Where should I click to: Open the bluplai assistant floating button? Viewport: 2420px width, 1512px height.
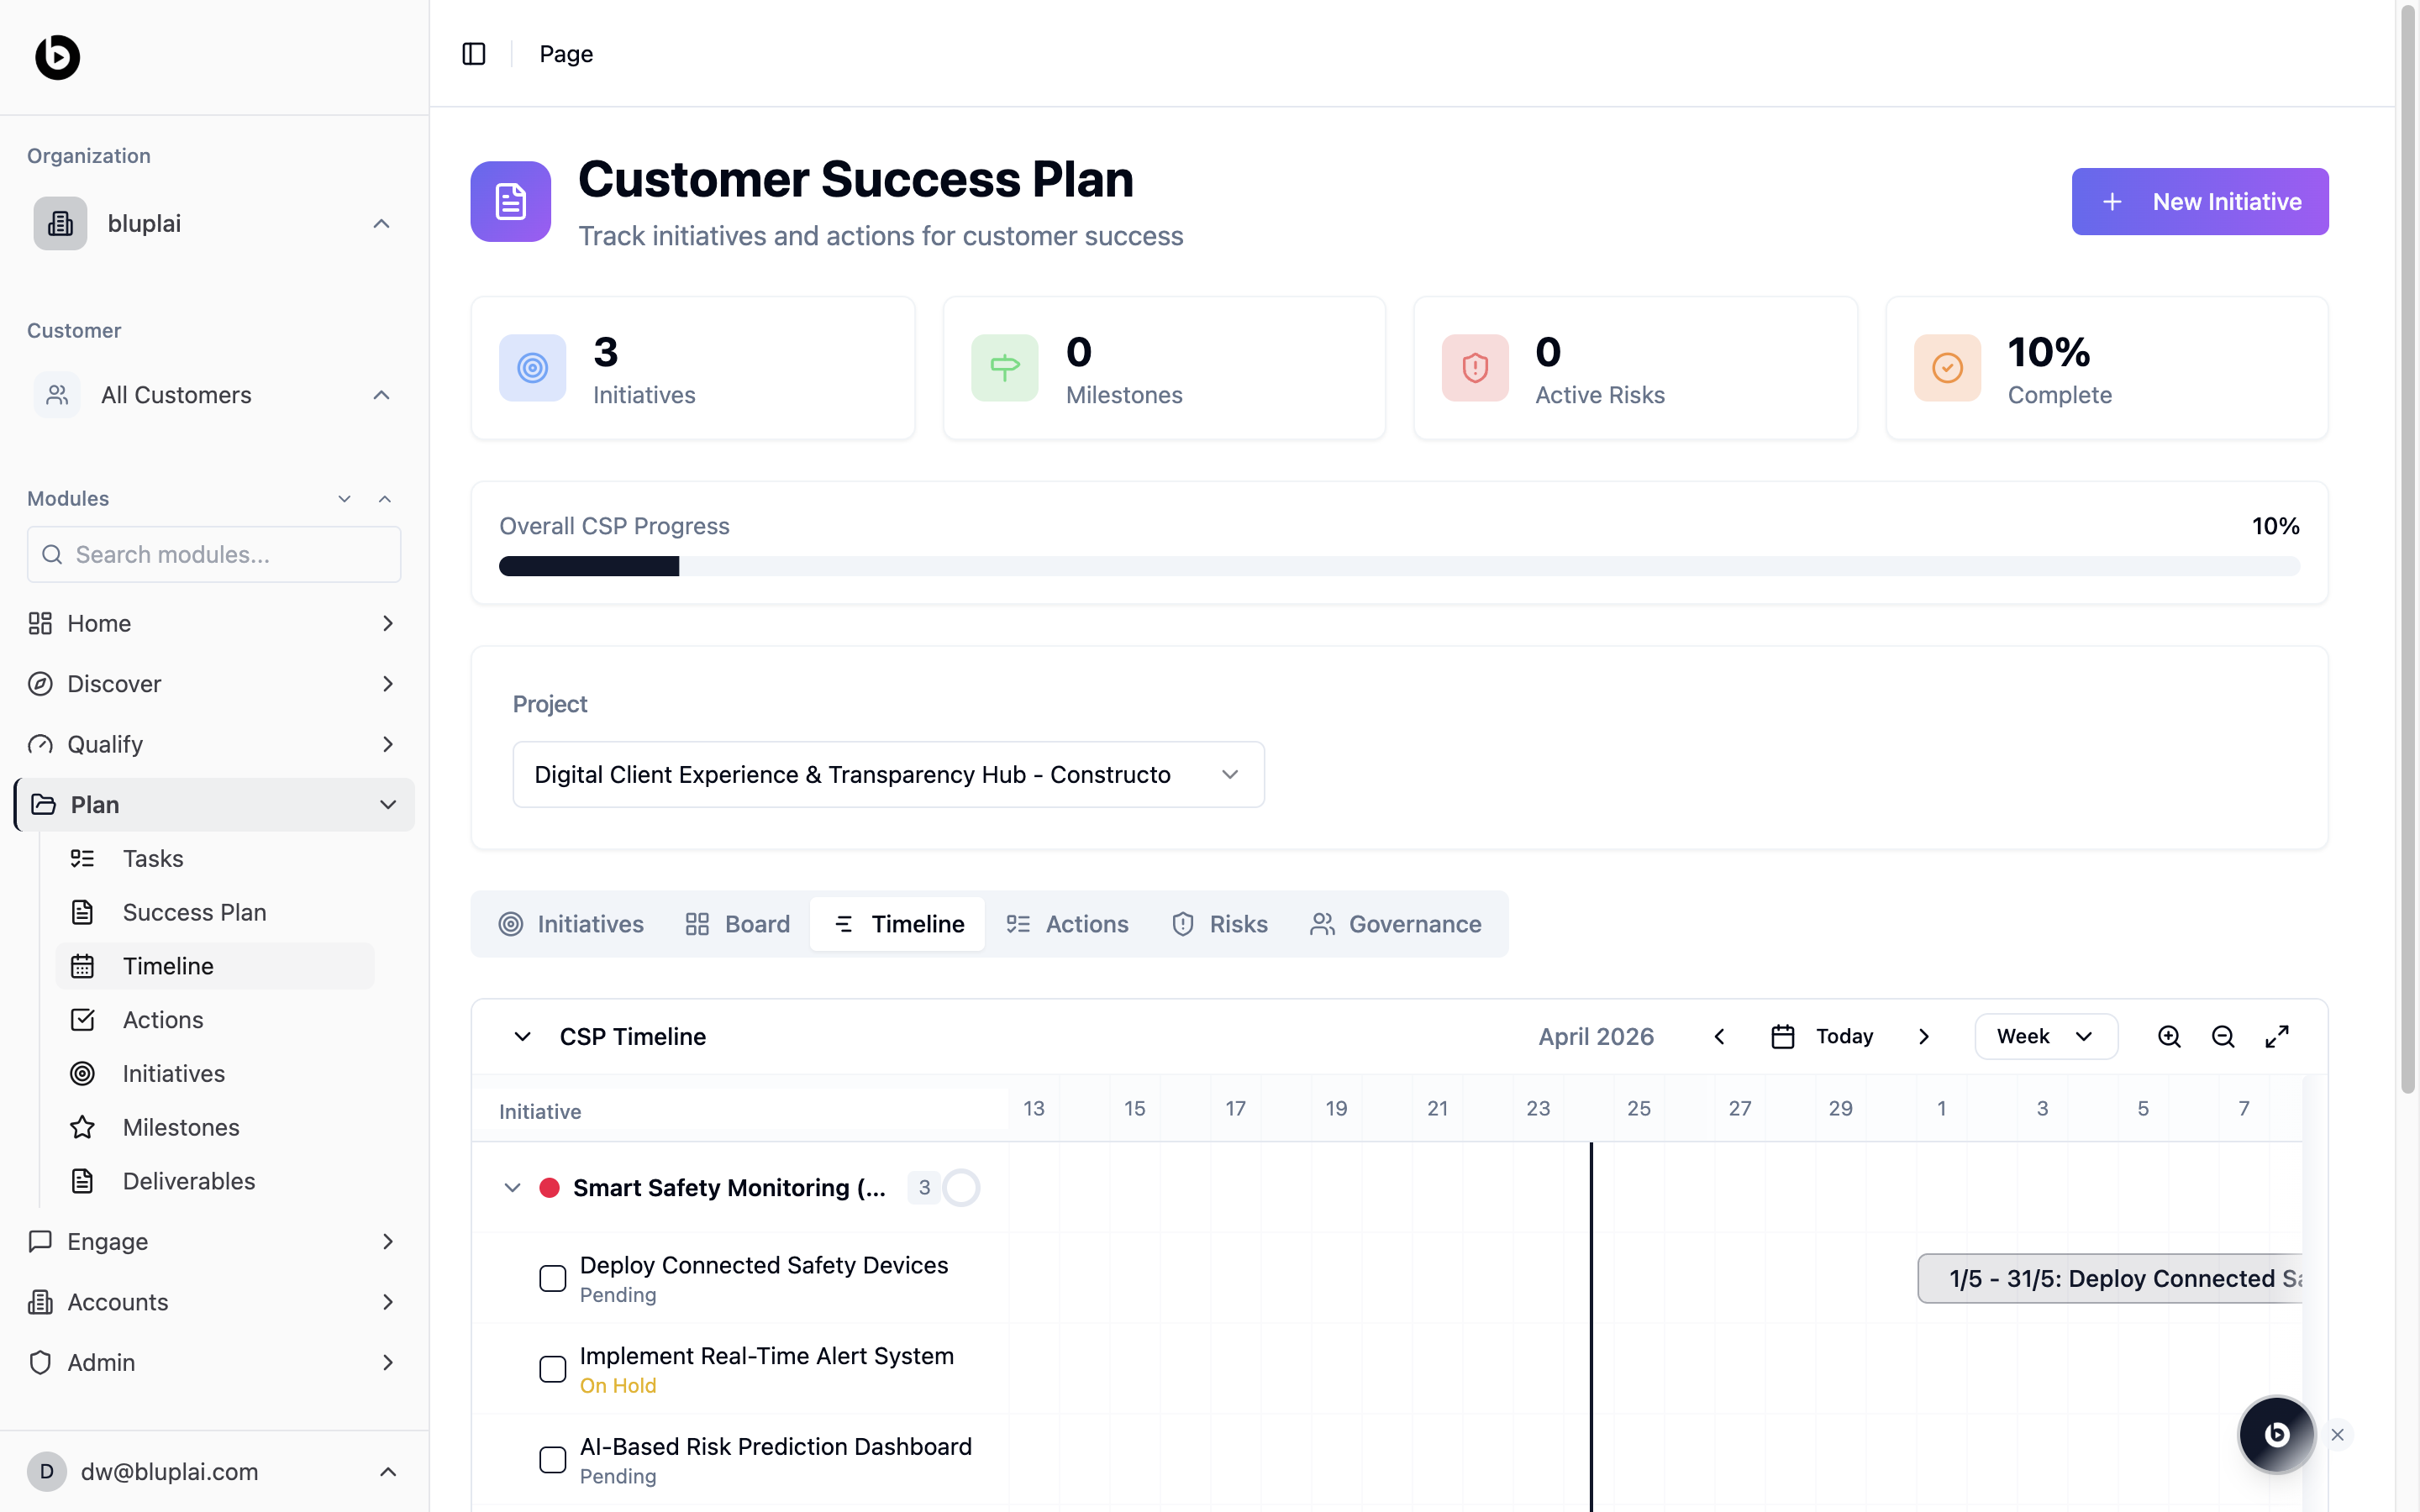coord(2276,1434)
